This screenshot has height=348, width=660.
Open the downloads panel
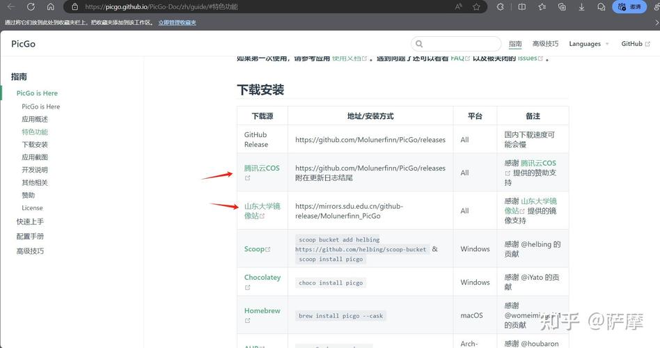pyautogui.click(x=581, y=7)
